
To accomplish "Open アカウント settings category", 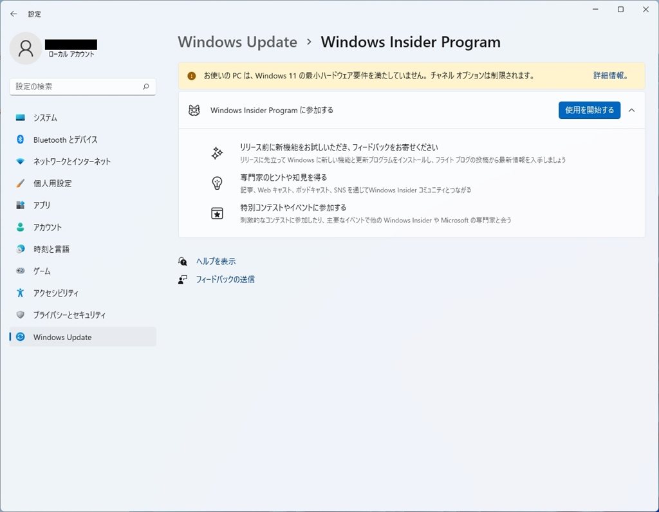I will (83, 227).
